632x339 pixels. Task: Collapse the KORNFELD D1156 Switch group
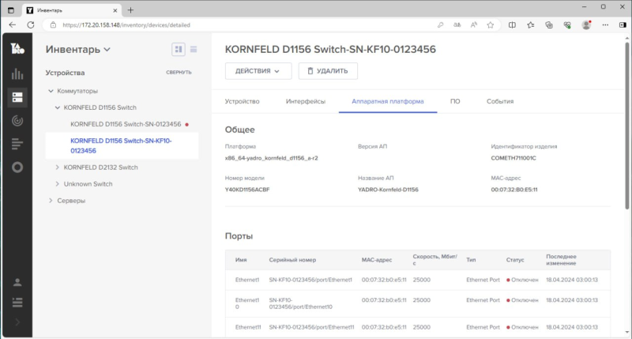[x=57, y=107]
